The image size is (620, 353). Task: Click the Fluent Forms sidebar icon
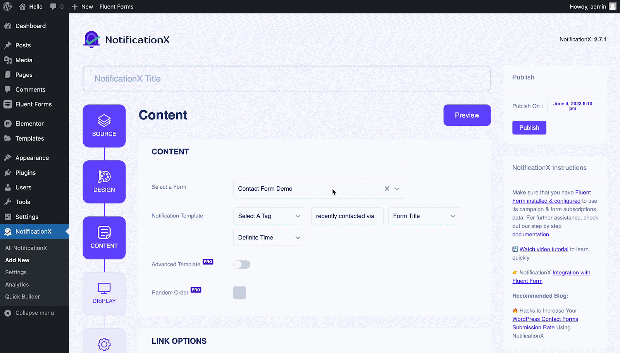8,104
